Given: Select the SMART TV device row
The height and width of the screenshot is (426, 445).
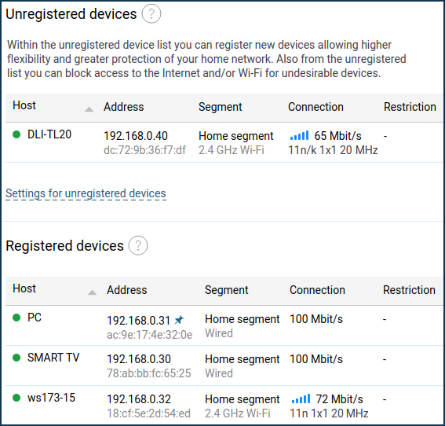Looking at the screenshot, I should tap(224, 365).
